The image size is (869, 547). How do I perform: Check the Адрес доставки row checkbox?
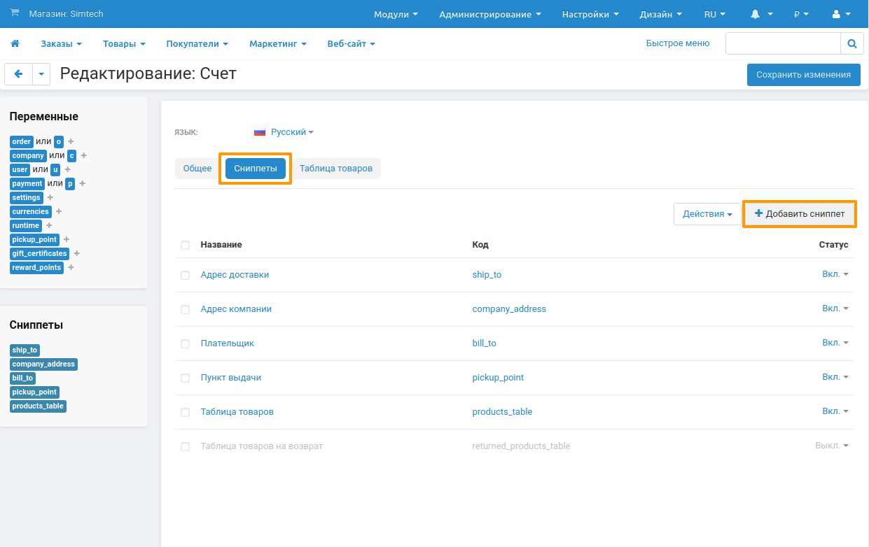[x=185, y=276]
